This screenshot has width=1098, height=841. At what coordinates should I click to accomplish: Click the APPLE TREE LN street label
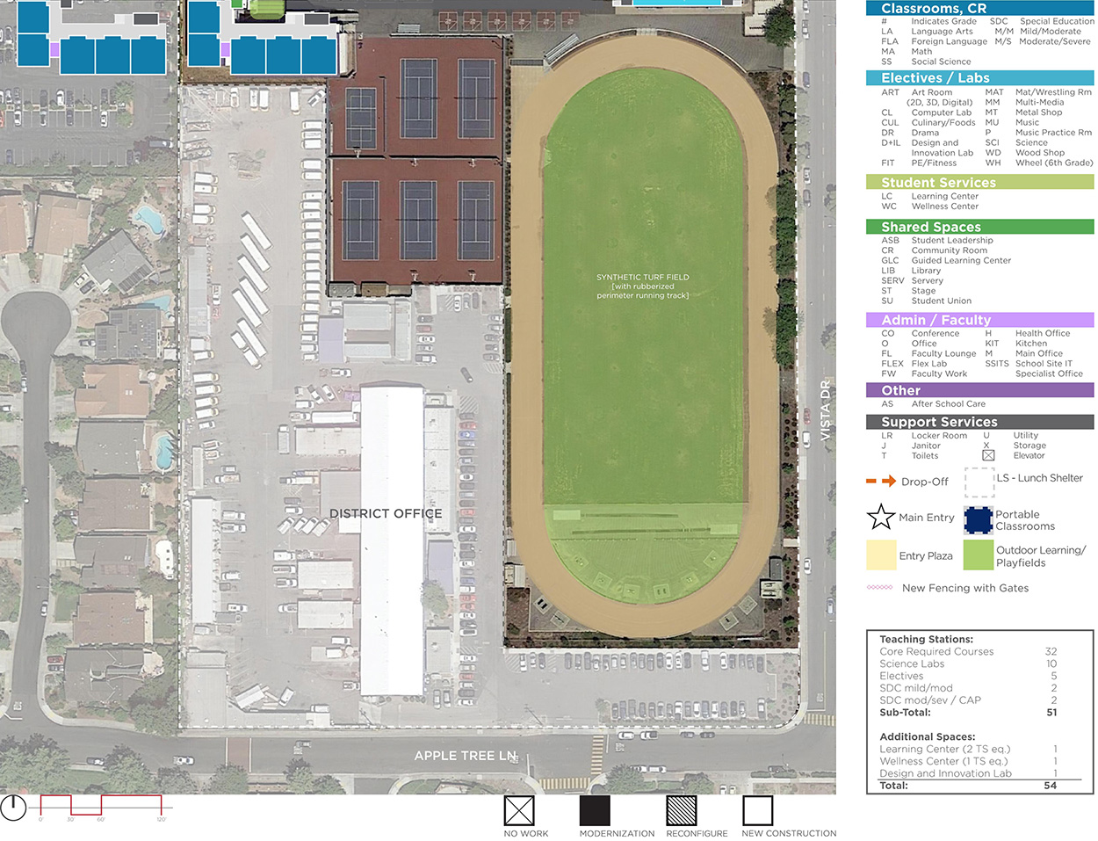tap(466, 756)
